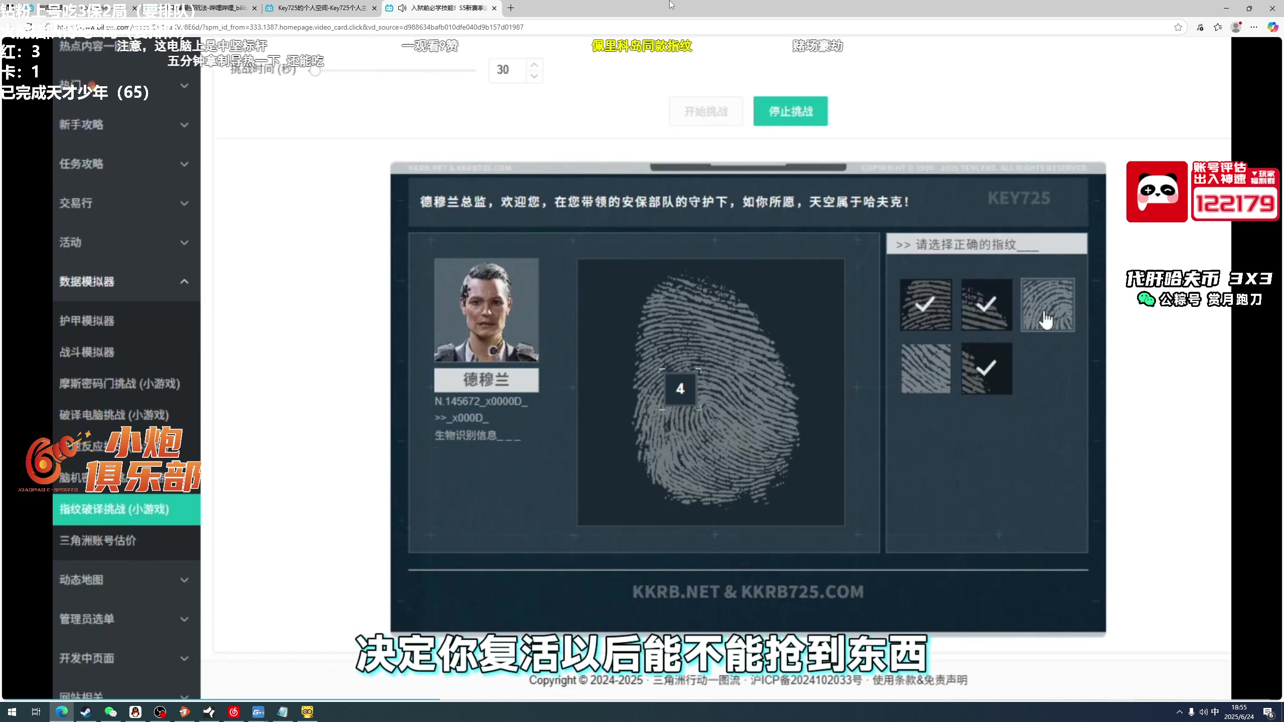Click the microphone tray icon

pyautogui.click(x=1191, y=712)
